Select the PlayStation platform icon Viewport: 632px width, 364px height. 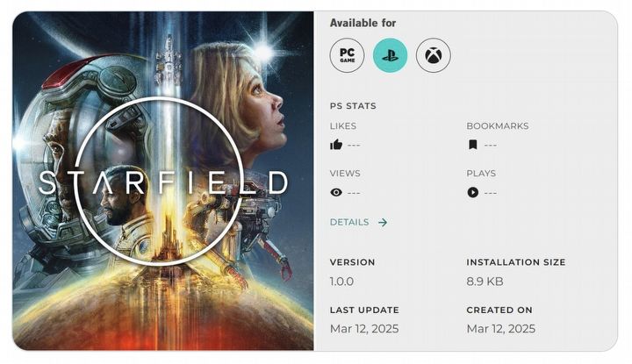coord(390,56)
